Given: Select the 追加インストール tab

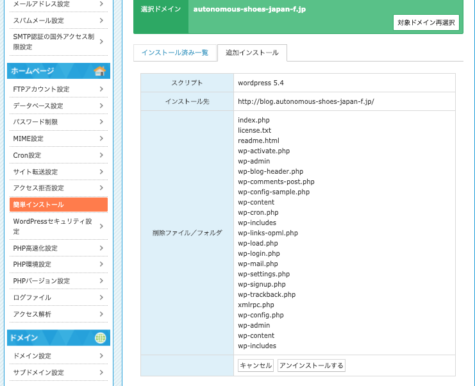Looking at the screenshot, I should point(252,53).
